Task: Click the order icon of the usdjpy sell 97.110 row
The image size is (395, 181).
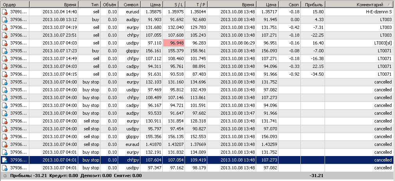Action: (5, 43)
